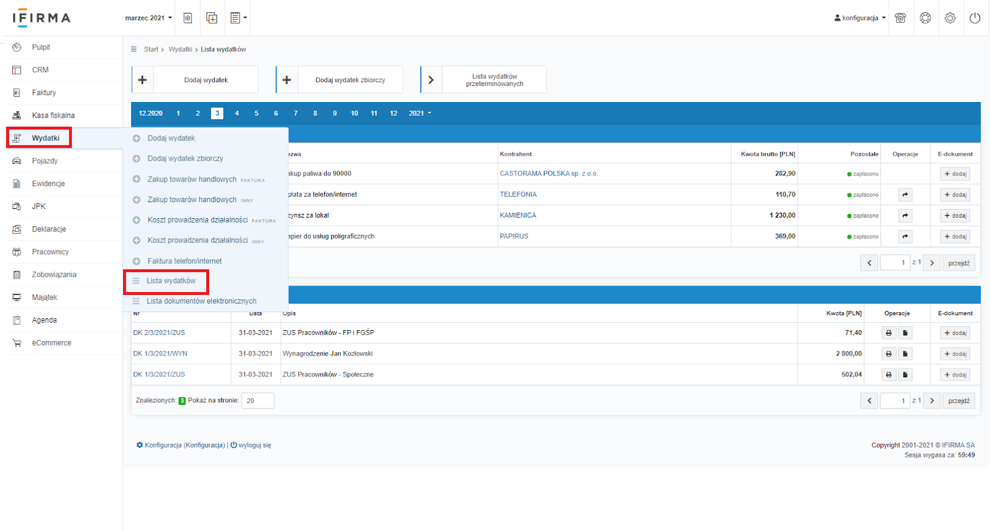Image resolution: width=990 pixels, height=531 pixels.
Task: Open Ewidencje in the sidebar
Action: pyautogui.click(x=48, y=184)
